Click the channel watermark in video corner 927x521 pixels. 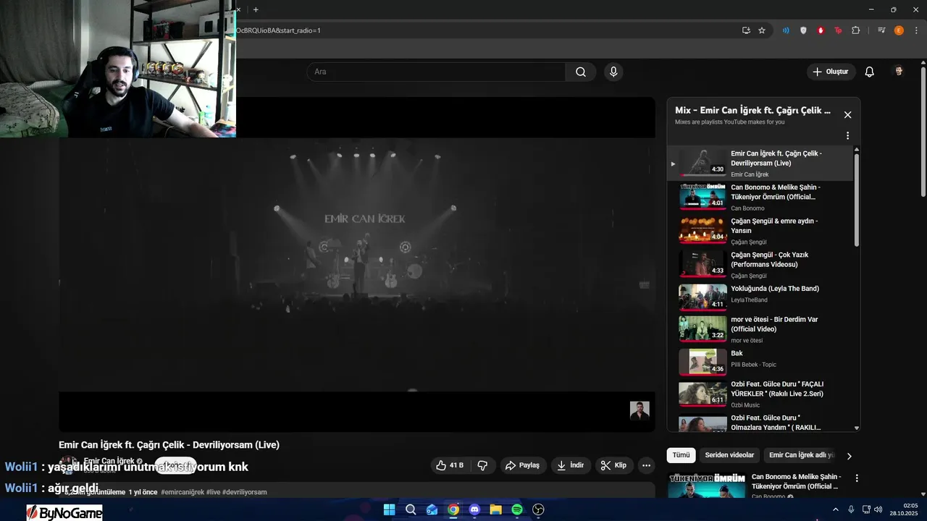coord(639,410)
